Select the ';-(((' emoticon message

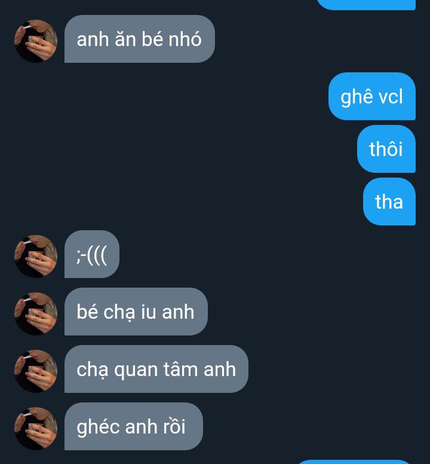pos(92,254)
